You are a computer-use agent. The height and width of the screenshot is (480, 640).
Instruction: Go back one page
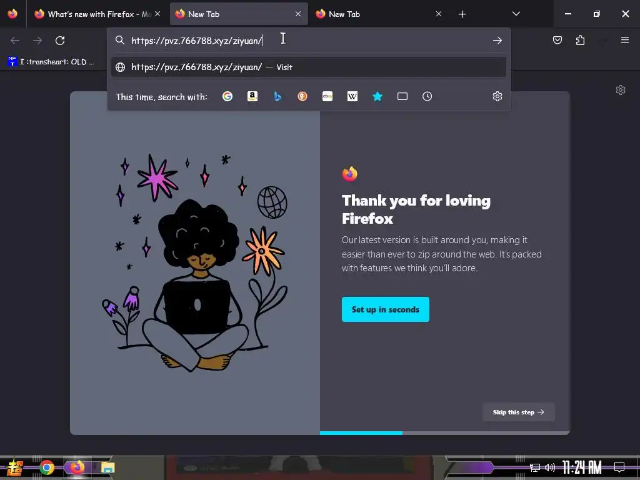point(15,41)
